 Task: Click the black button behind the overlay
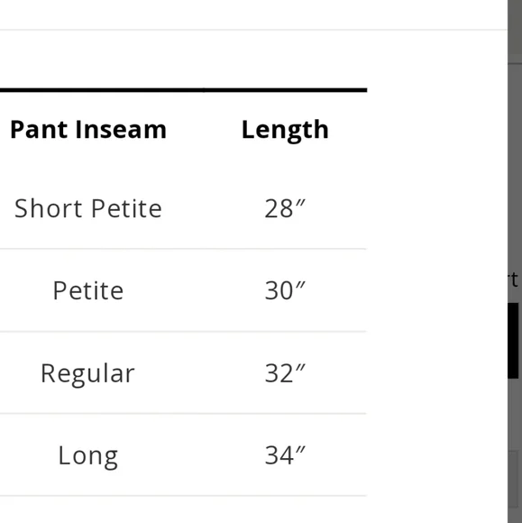point(513,341)
